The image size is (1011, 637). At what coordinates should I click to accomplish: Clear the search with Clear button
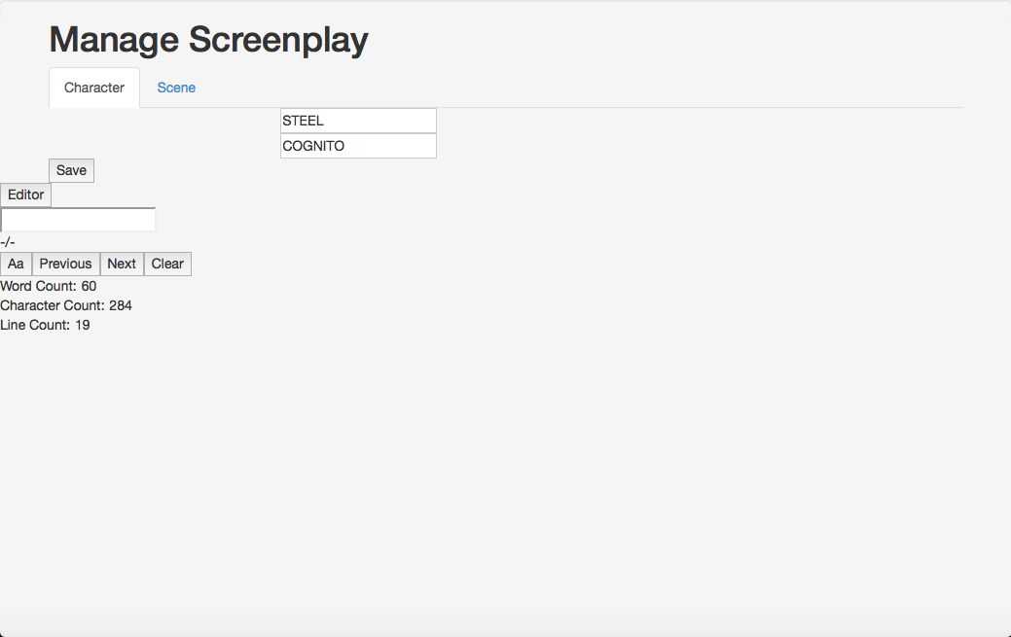(167, 264)
